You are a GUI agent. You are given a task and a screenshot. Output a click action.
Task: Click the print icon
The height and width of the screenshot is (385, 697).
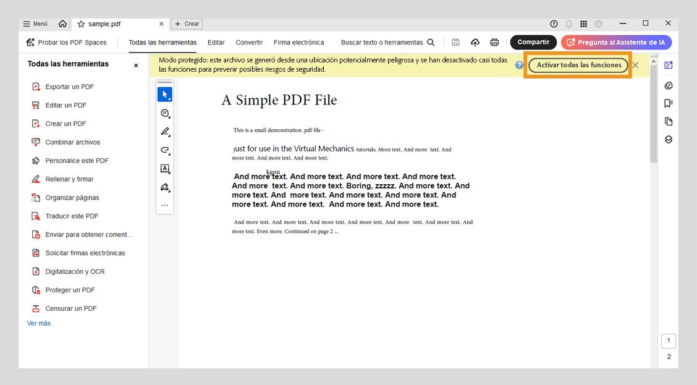point(494,42)
